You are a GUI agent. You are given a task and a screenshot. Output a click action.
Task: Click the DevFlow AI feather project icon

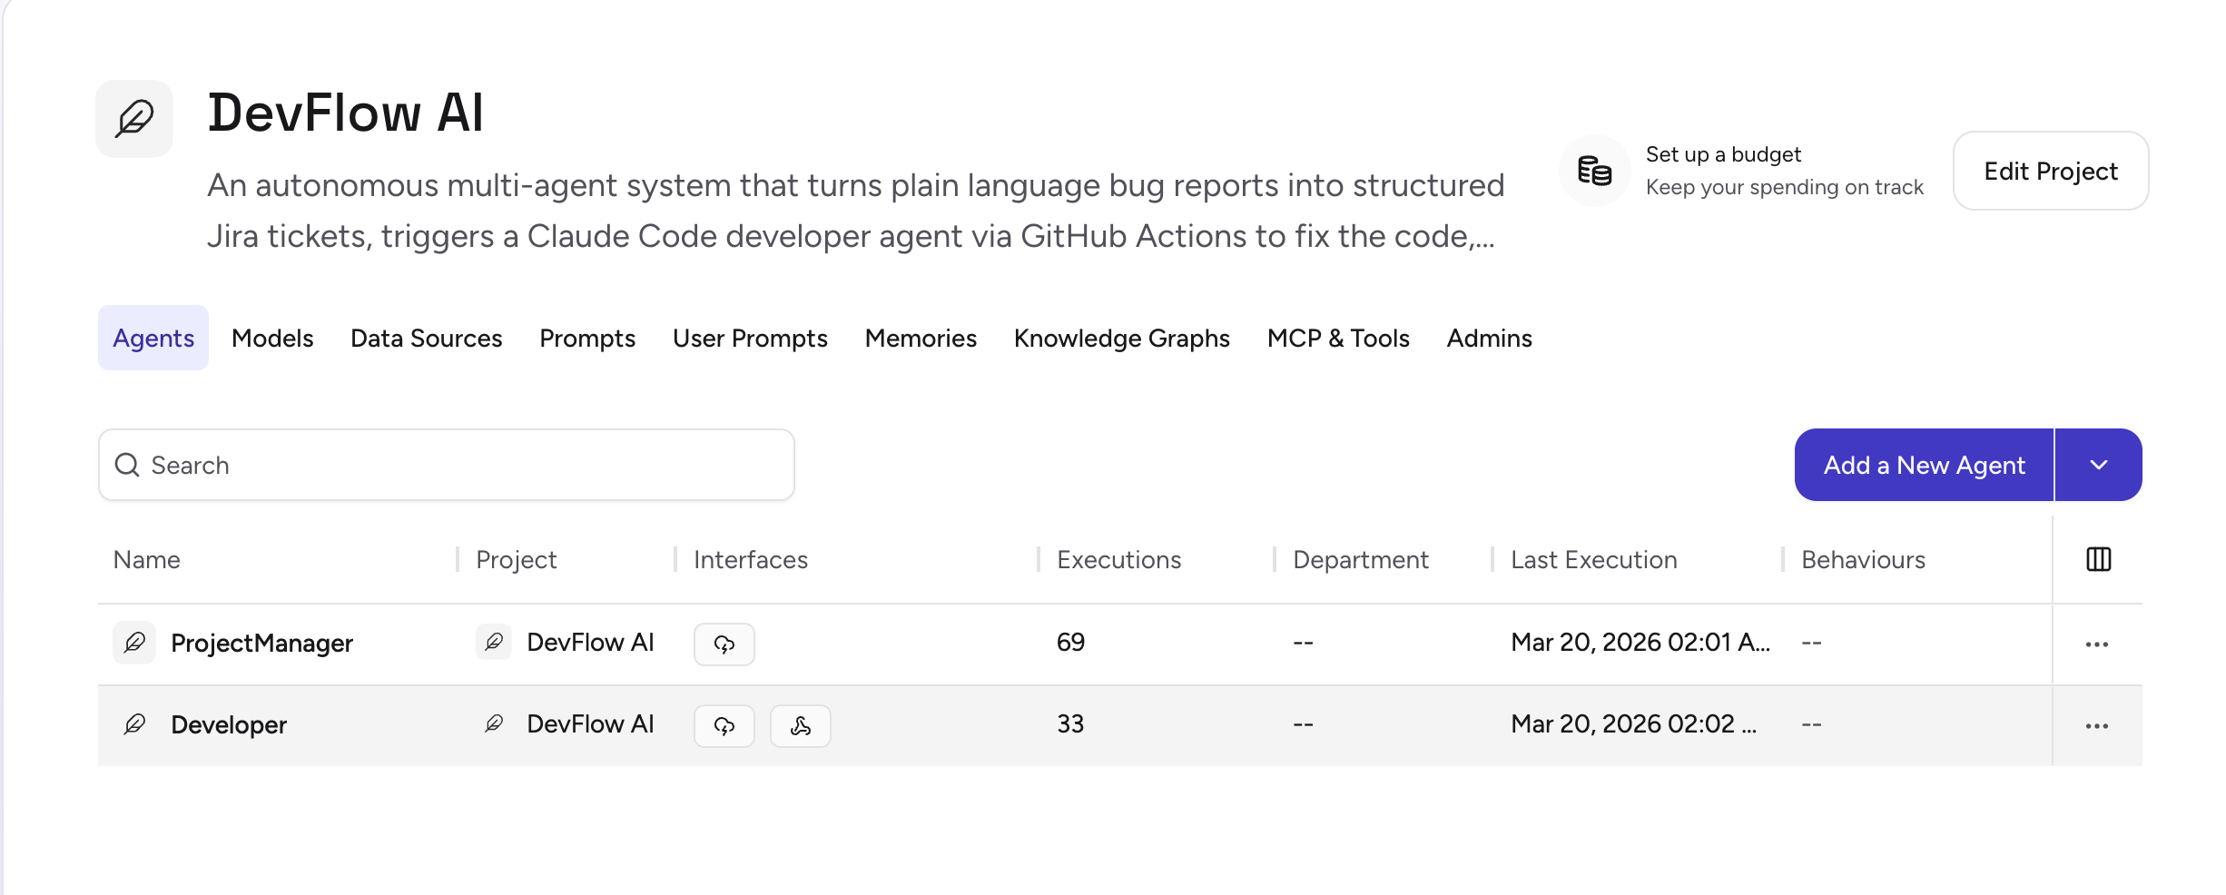point(134,119)
